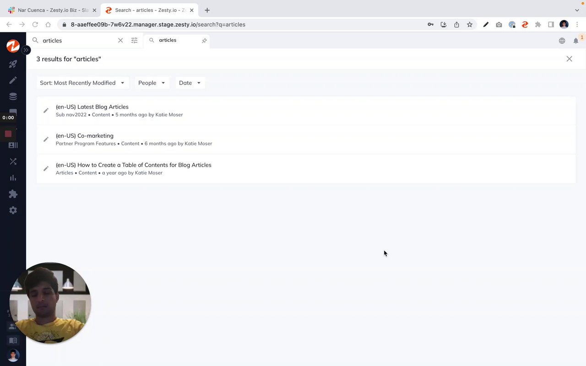Clear the articles search text
The image size is (586, 366).
coord(120,40)
